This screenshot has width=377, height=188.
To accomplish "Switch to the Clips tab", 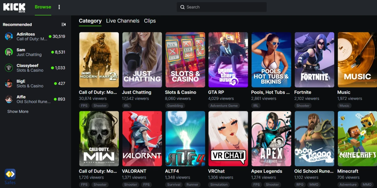I will pyautogui.click(x=150, y=21).
